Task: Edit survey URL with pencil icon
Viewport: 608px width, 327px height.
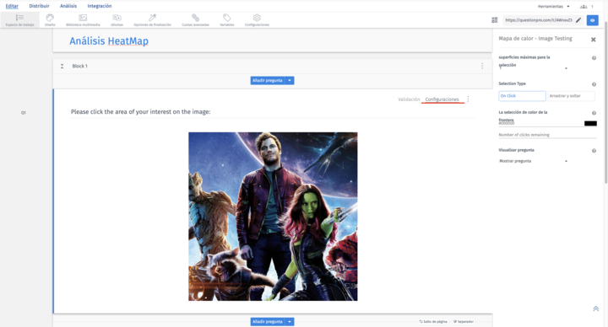Action: [578, 20]
